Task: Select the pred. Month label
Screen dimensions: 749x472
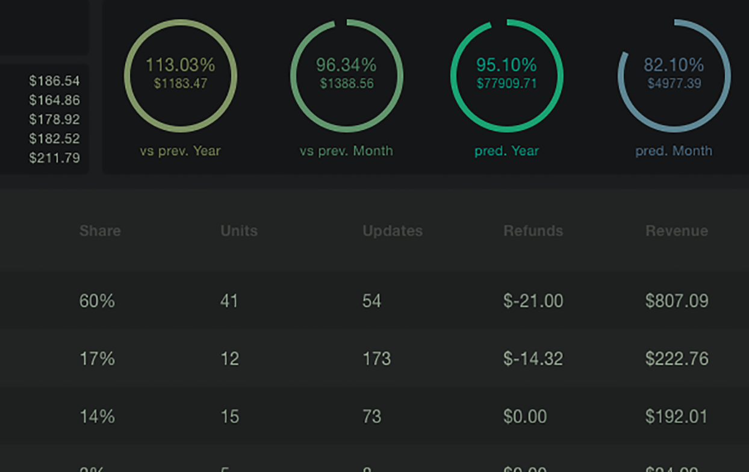Action: 674,151
